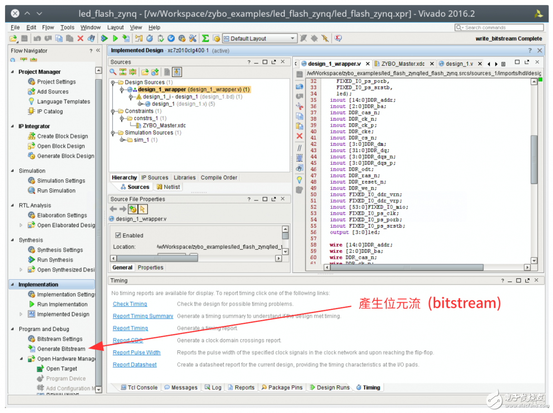The width and height of the screenshot is (553, 413).
Task: Click Generate Bitstream in Flow Navigator
Action: [x=61, y=349]
